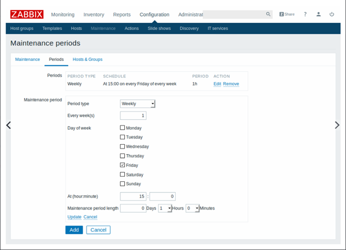Go to Hosts submenu
The image size is (346, 250).
(x=77, y=28)
